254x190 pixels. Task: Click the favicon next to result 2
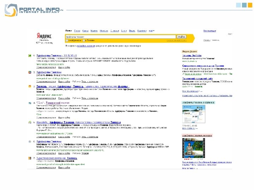tap(30, 72)
